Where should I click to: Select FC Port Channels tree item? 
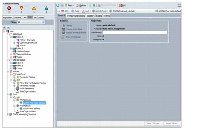tap(27, 40)
